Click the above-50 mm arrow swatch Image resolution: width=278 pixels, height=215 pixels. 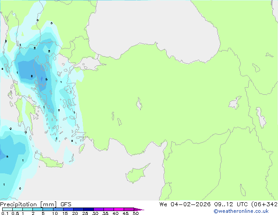[x=139, y=209]
